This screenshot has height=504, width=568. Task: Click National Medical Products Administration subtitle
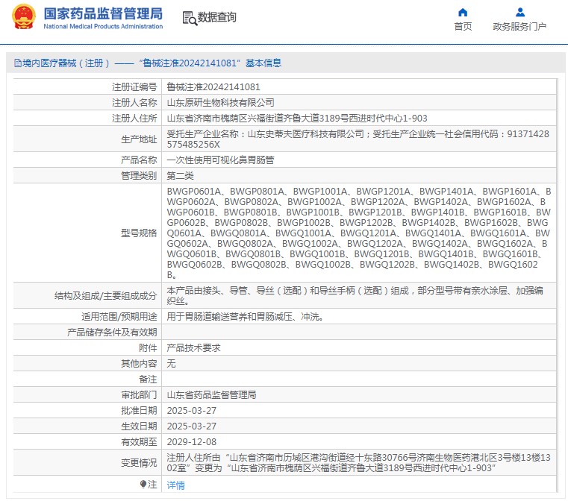103,26
